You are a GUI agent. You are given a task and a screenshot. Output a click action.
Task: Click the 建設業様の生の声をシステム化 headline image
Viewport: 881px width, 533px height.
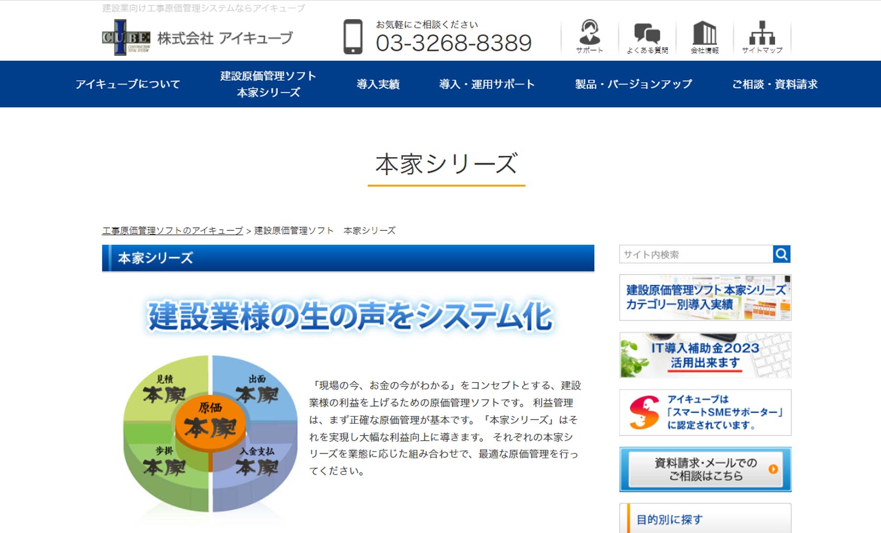[350, 316]
